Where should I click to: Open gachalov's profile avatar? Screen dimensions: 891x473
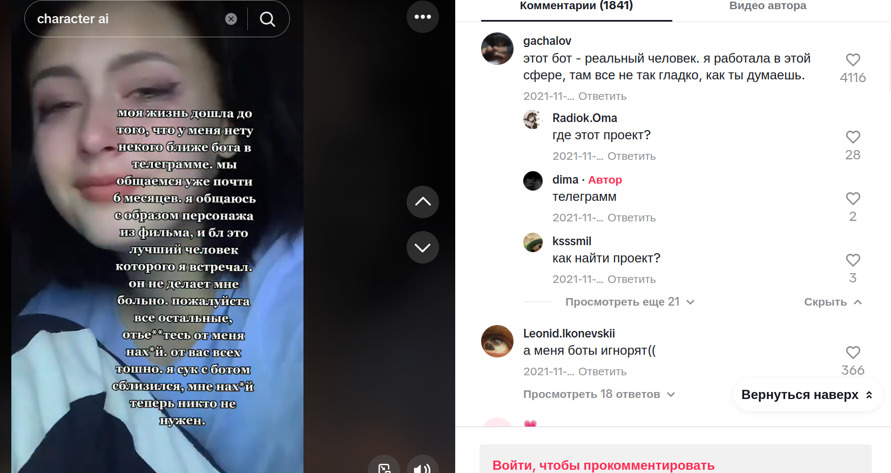[497, 49]
